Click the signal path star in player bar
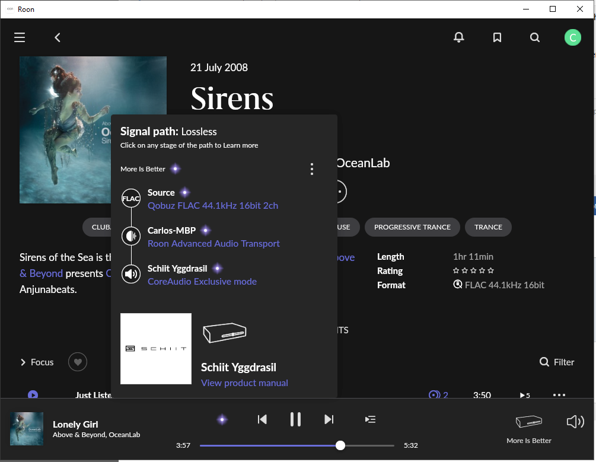The width and height of the screenshot is (596, 462). click(x=222, y=419)
